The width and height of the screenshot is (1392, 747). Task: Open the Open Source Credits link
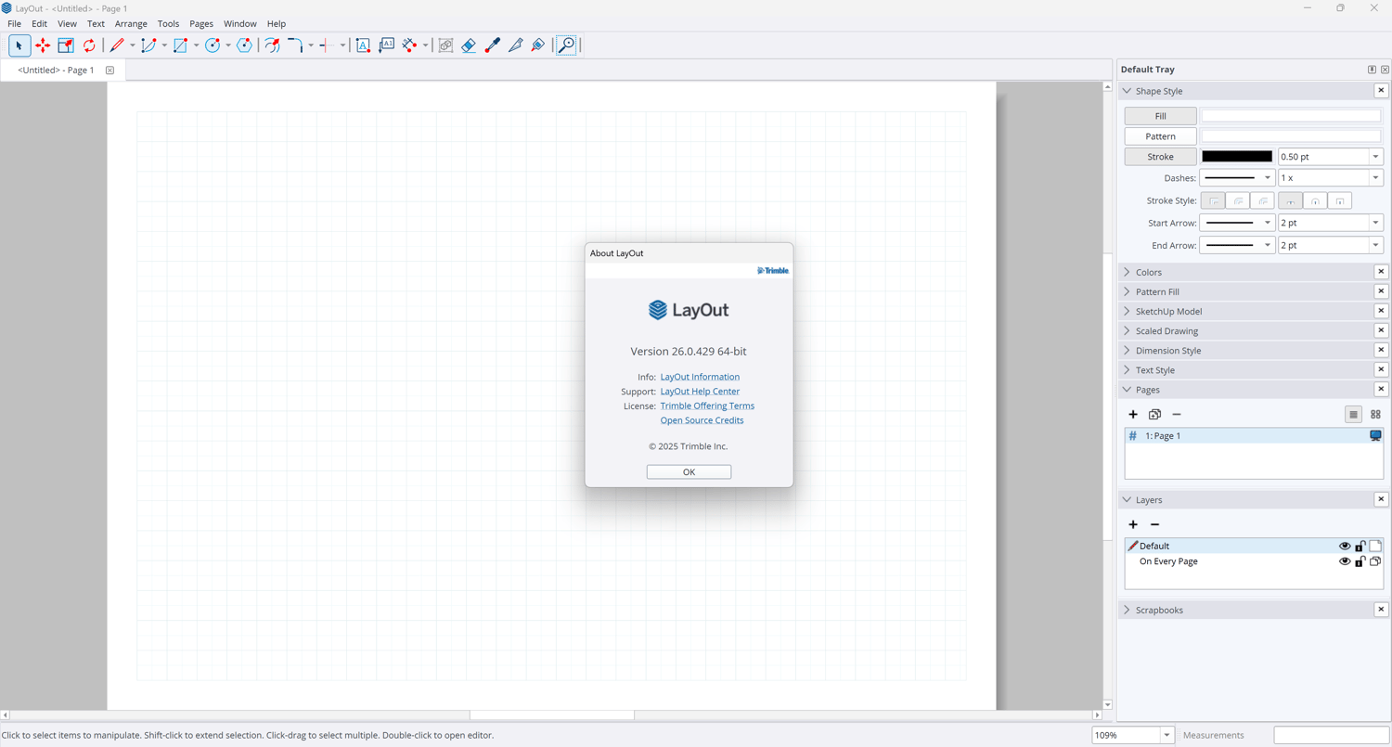[x=702, y=420]
